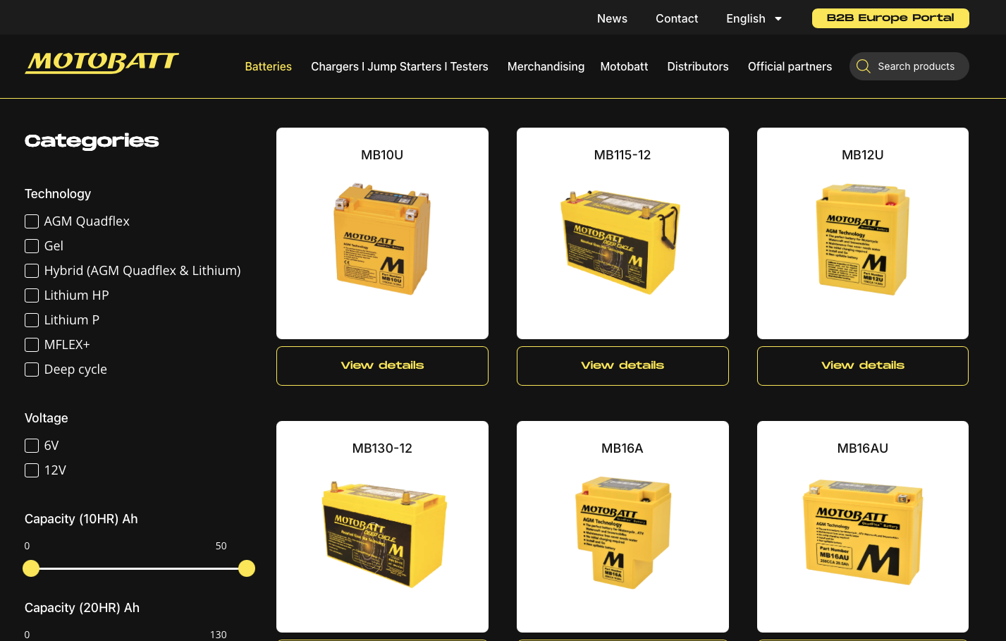This screenshot has height=641, width=1006.
Task: Click the search magnifier icon
Action: click(x=864, y=66)
